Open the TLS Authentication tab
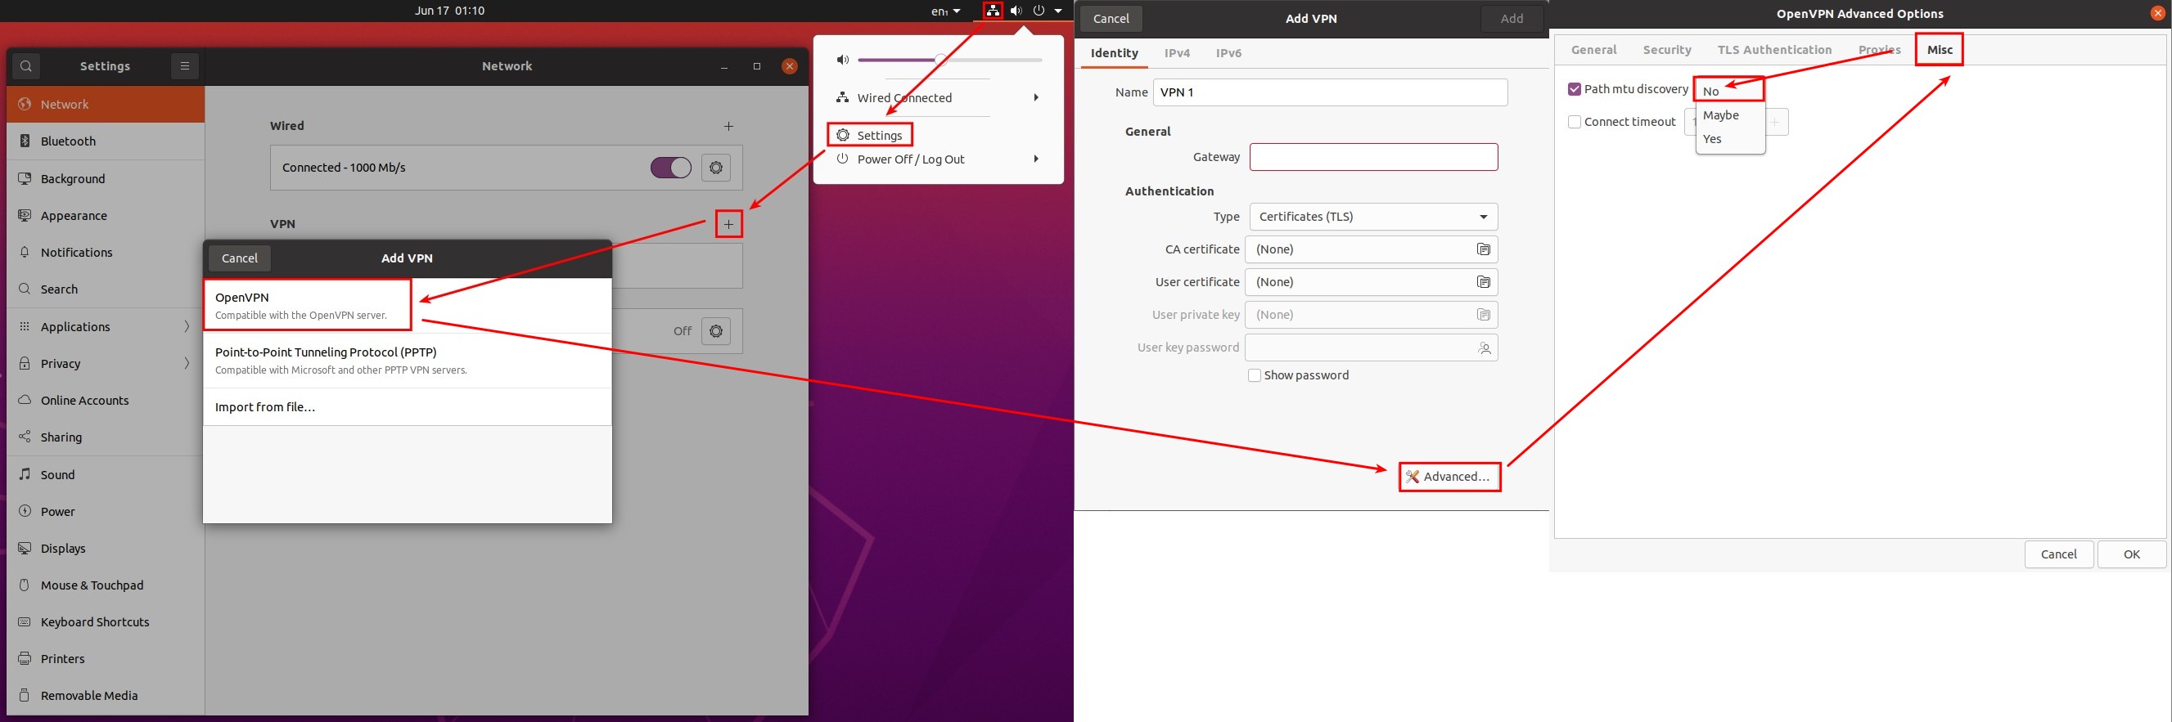Image resolution: width=2172 pixels, height=722 pixels. tap(1774, 50)
